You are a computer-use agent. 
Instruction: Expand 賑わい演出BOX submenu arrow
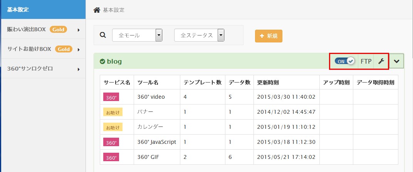79,30
